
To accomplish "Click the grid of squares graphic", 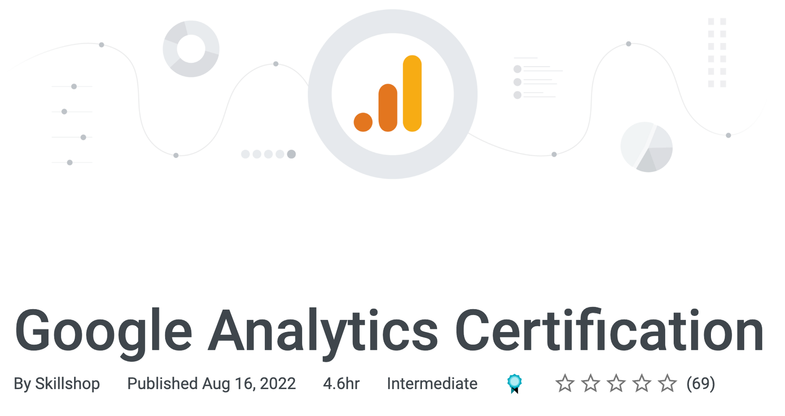I will (x=717, y=52).
